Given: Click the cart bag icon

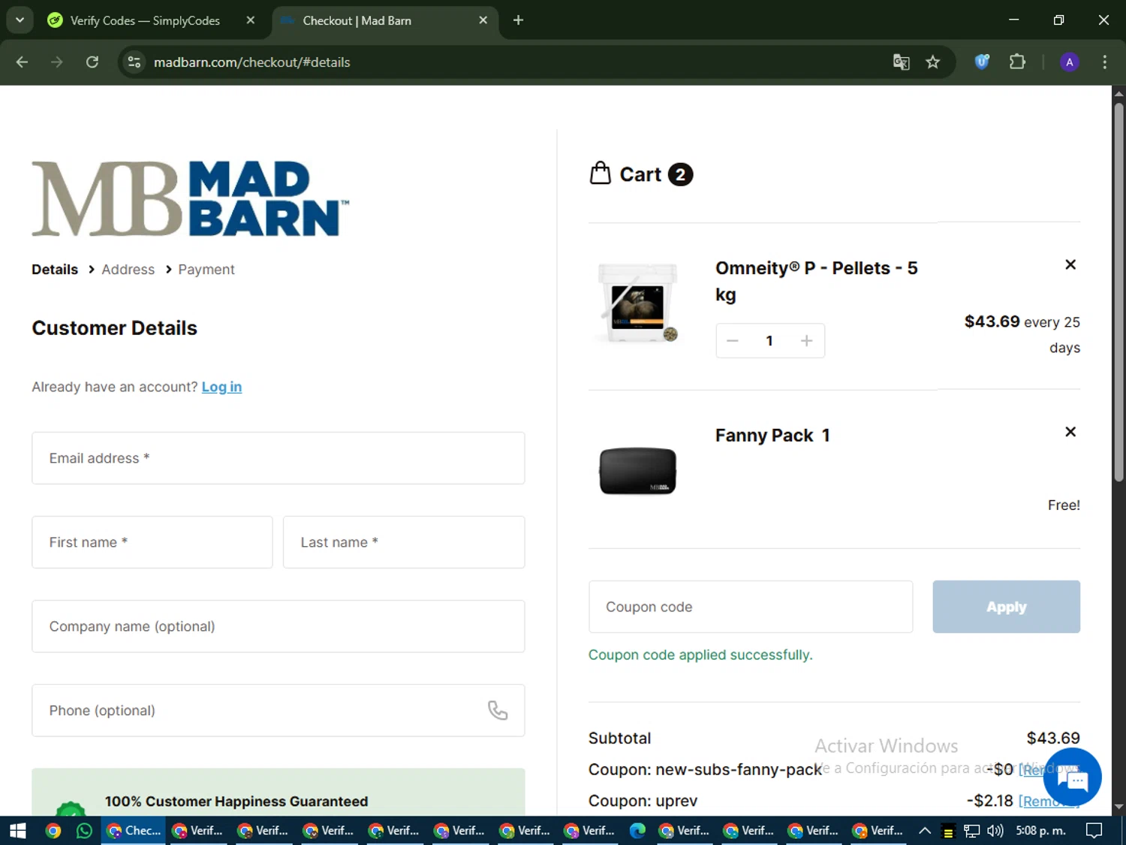Looking at the screenshot, I should pyautogui.click(x=600, y=174).
